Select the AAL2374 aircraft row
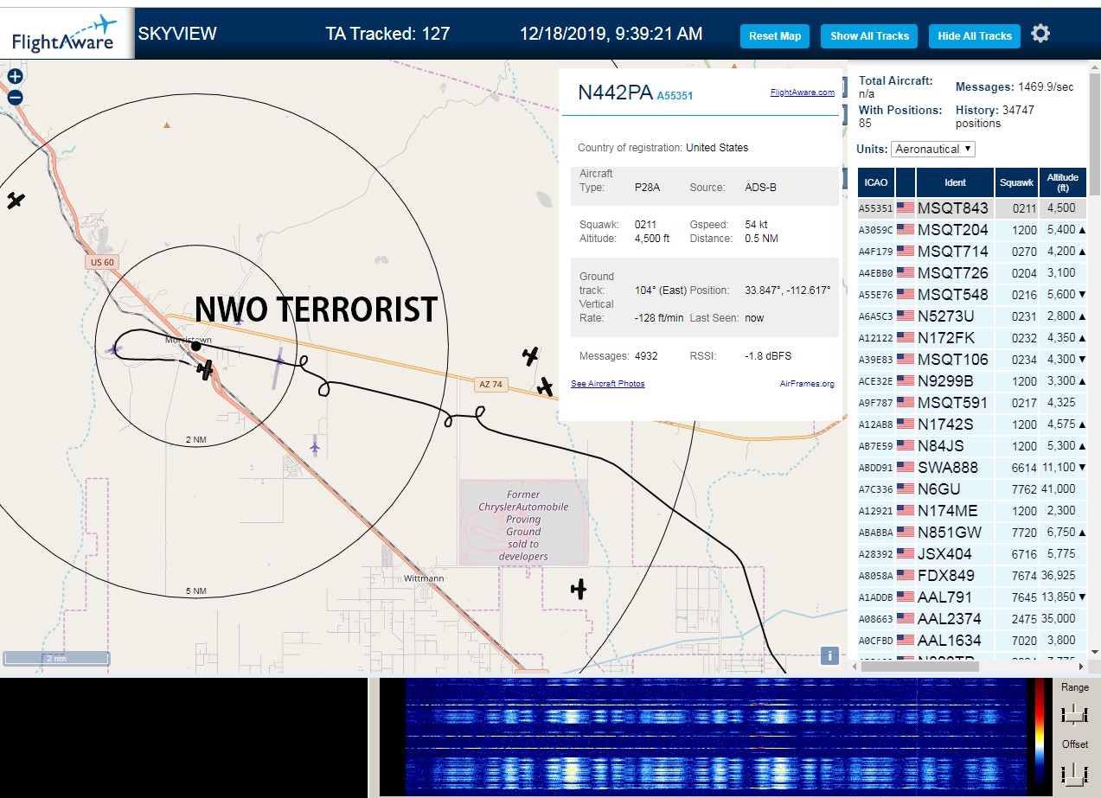Image resolution: width=1101 pixels, height=798 pixels. tap(972, 619)
